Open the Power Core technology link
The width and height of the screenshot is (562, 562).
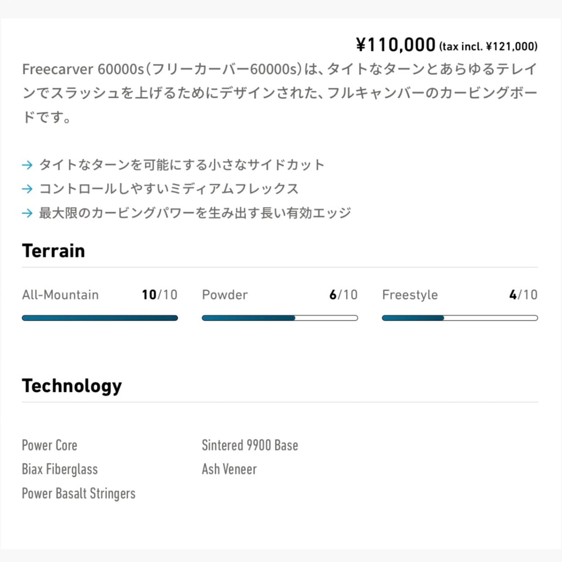pos(50,445)
